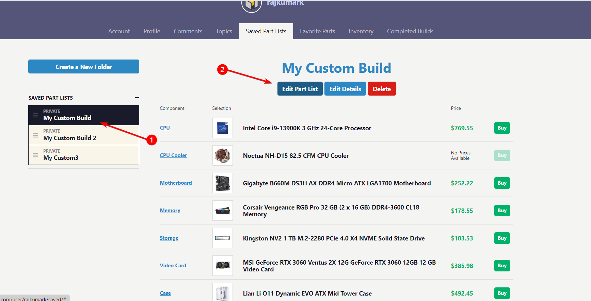This screenshot has height=301, width=591.
Task: Click Kingston NV2 SSD thumbnail
Action: (223, 238)
